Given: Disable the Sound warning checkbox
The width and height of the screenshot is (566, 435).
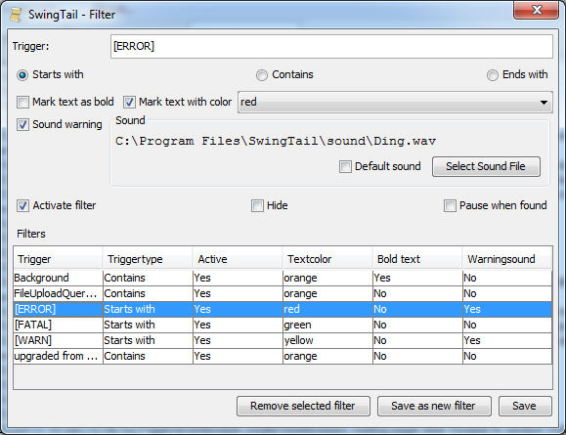Looking at the screenshot, I should 22,124.
